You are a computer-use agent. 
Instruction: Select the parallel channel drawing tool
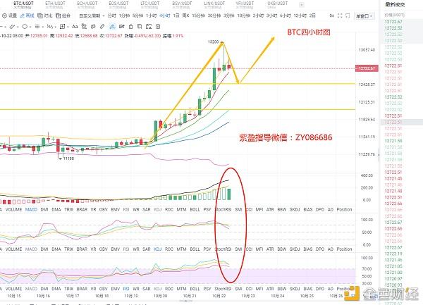[x=12, y=26]
